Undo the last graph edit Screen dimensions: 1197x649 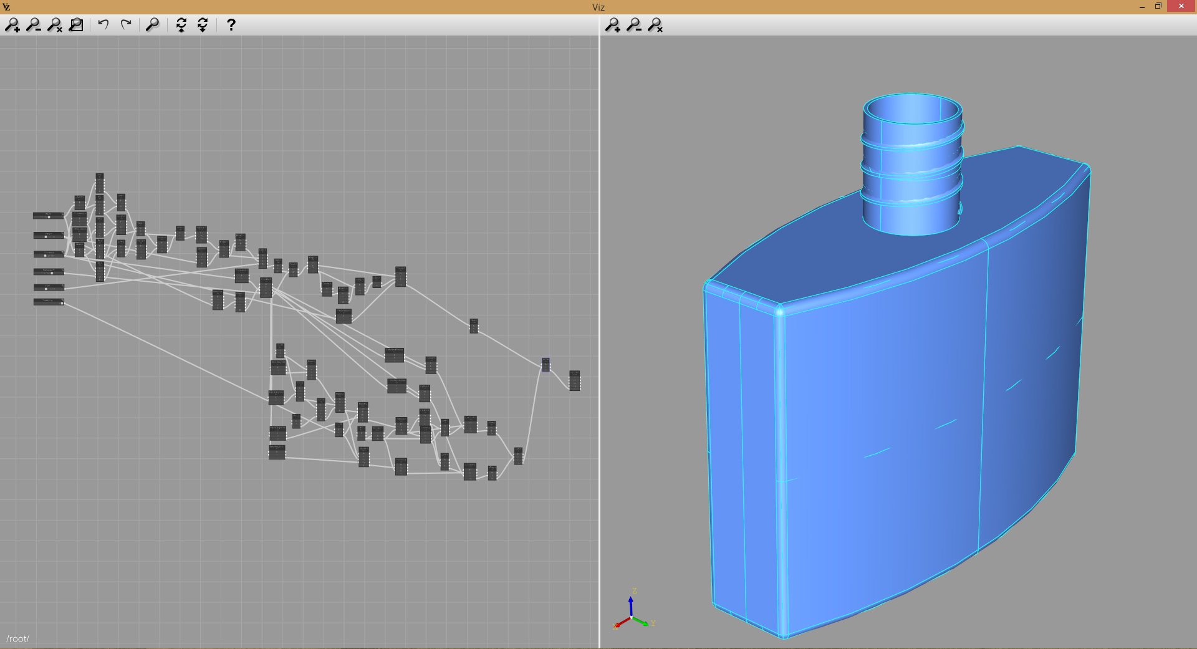coord(103,25)
